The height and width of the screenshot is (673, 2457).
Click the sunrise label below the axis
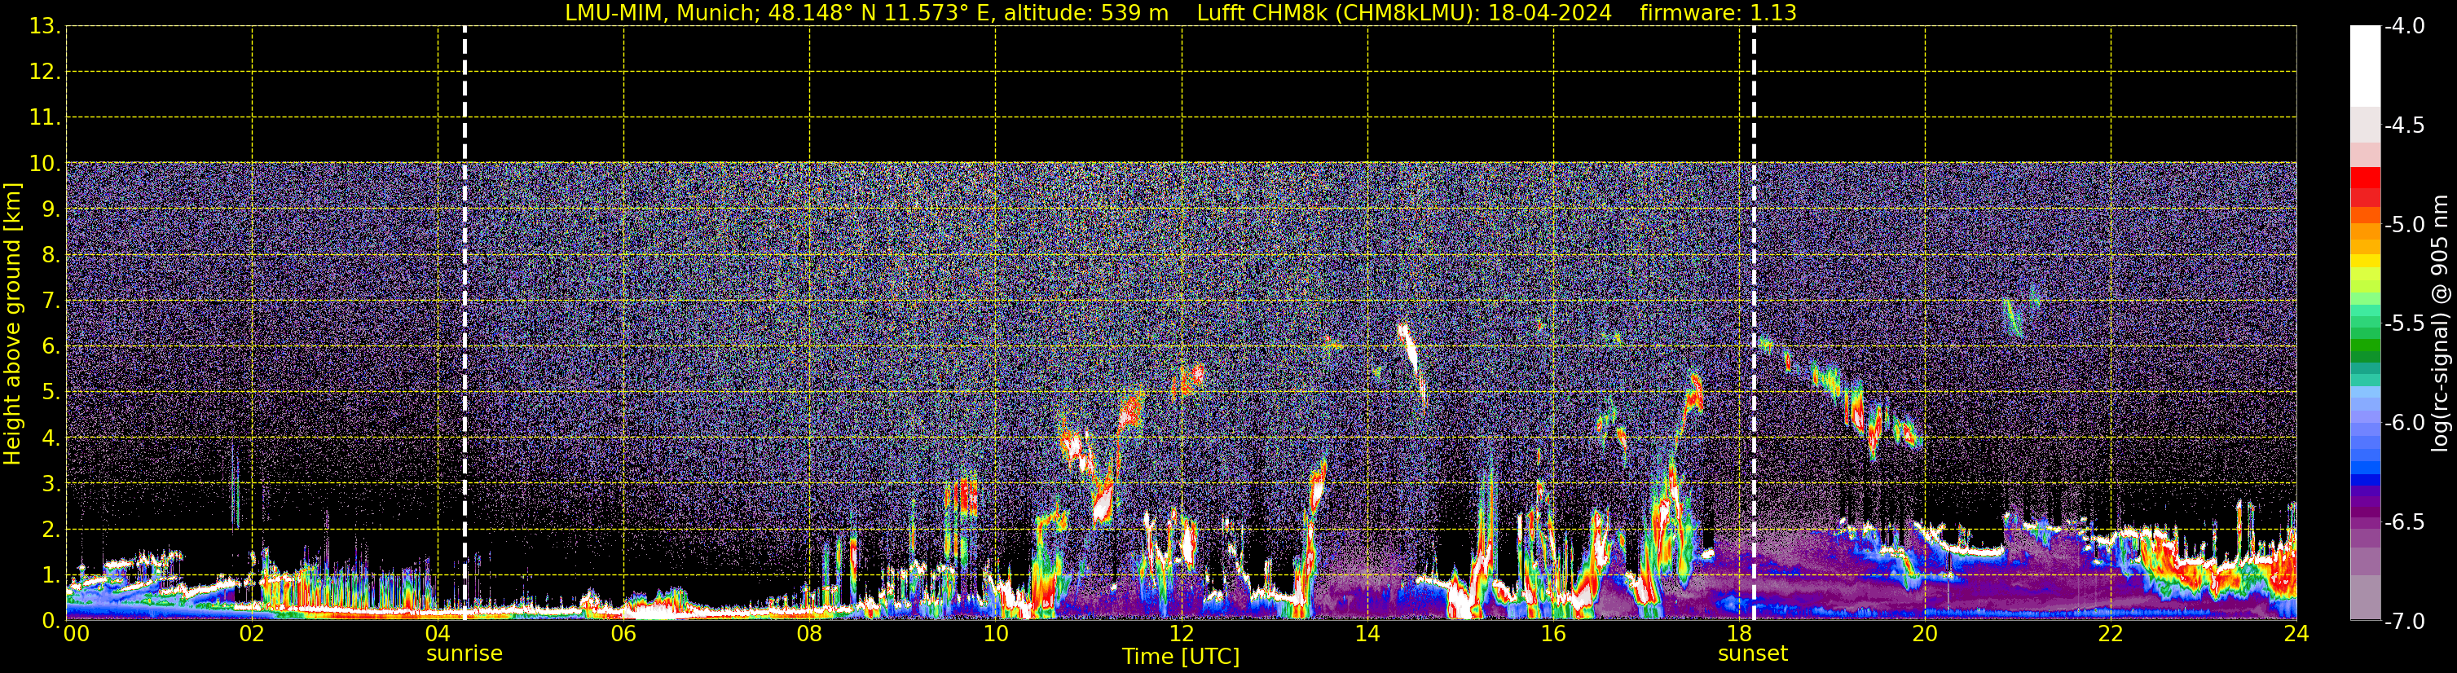point(465,654)
